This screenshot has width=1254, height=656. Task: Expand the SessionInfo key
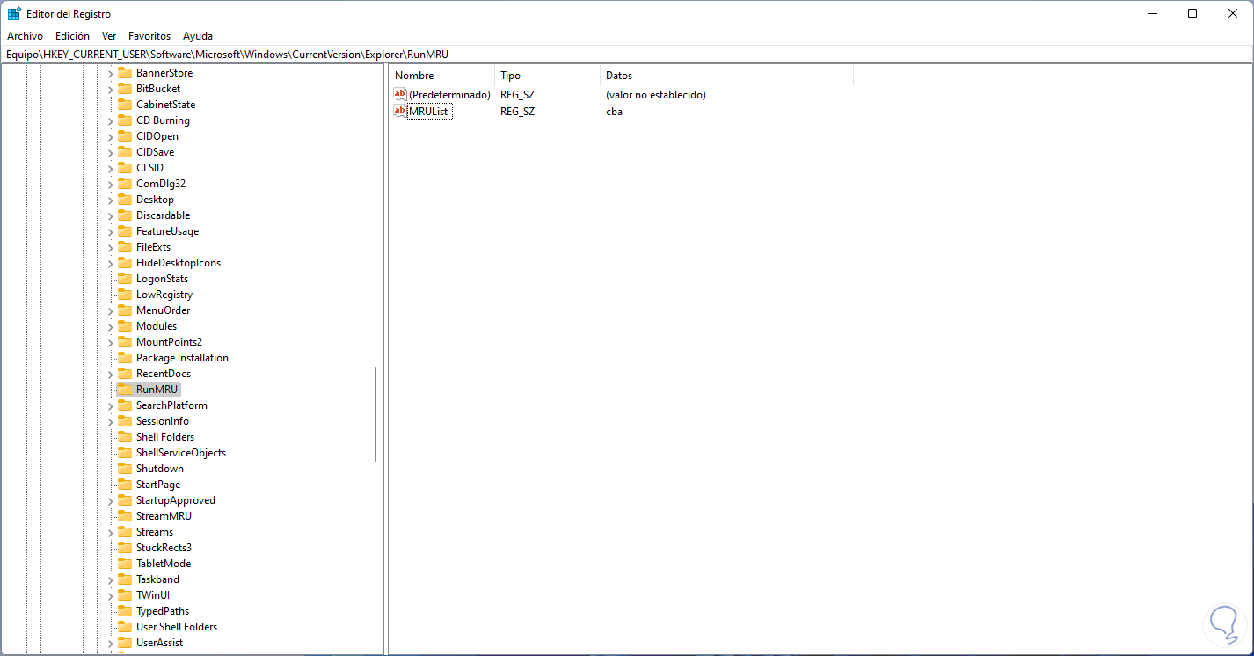pyautogui.click(x=110, y=421)
